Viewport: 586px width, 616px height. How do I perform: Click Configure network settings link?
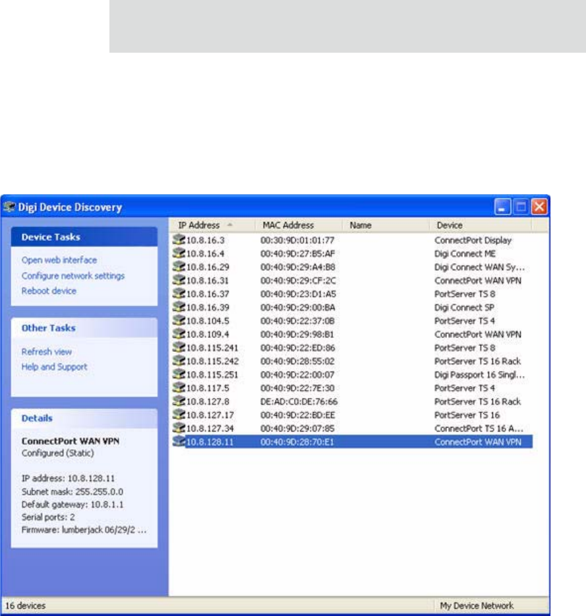(x=73, y=276)
